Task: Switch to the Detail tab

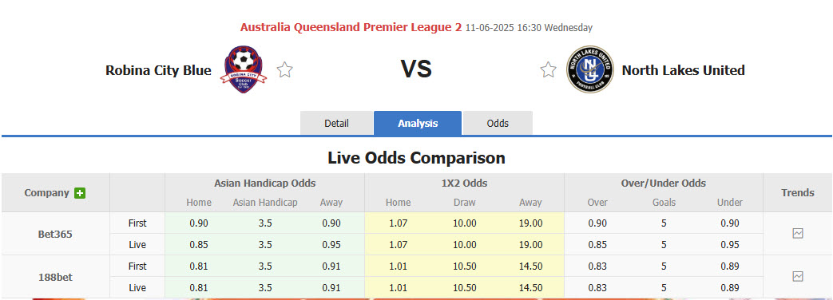Action: click(x=337, y=123)
